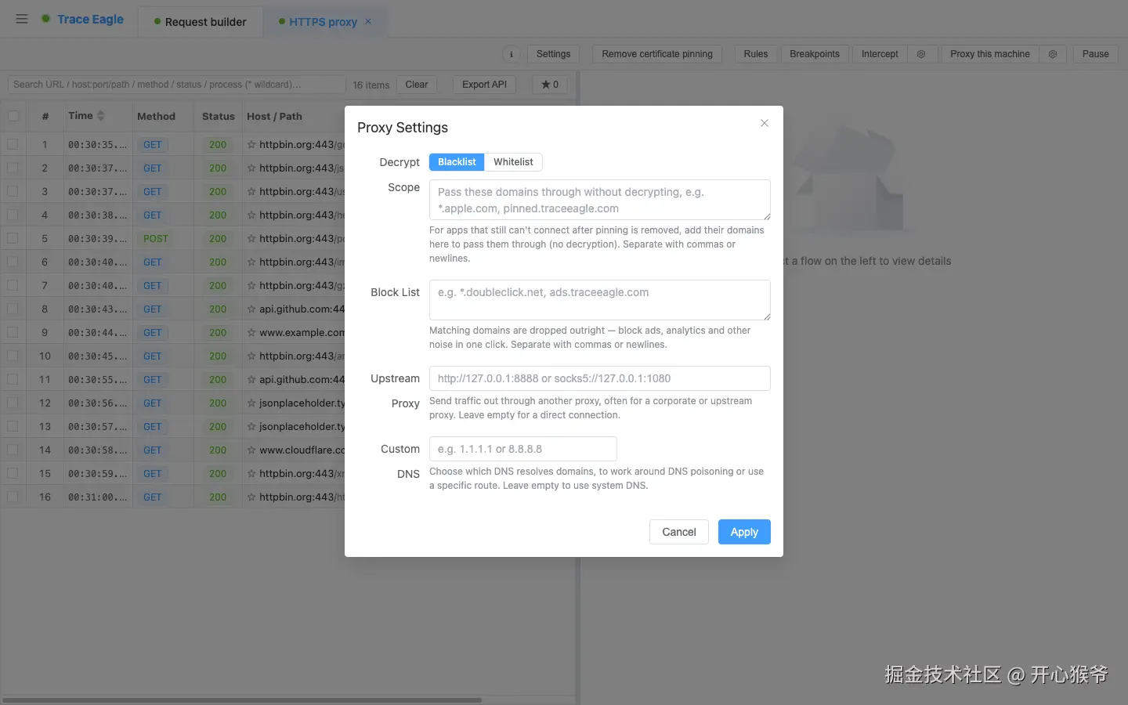This screenshot has height=705, width=1128.
Task: Star the jsonplaceholder row 13
Action: coord(251,427)
